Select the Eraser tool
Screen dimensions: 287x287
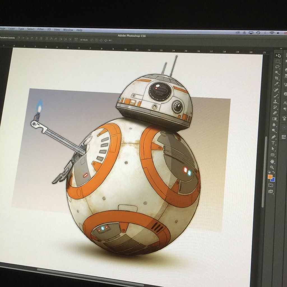[275, 113]
